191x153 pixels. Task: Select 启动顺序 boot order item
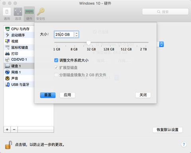(19, 35)
